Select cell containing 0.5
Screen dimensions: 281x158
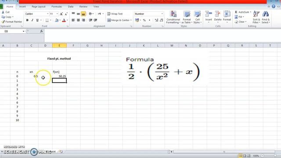[x=31, y=76]
